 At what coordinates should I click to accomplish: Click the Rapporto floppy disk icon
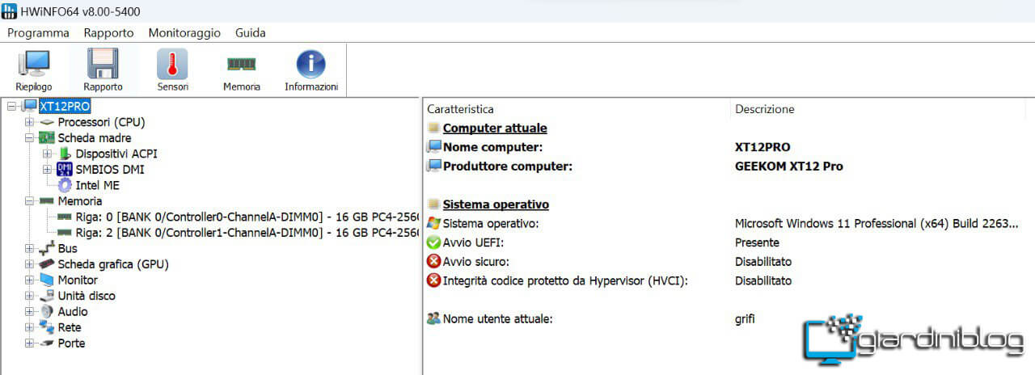pos(103,70)
